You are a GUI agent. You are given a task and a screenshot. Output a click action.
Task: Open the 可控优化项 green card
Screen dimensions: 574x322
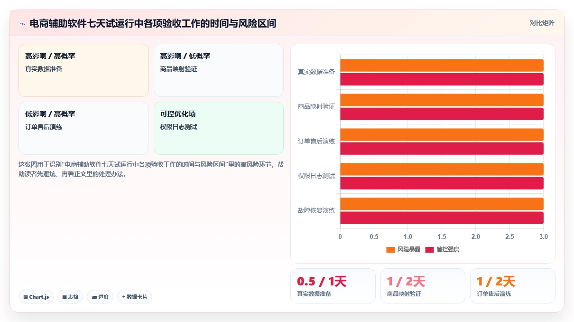tap(219, 128)
